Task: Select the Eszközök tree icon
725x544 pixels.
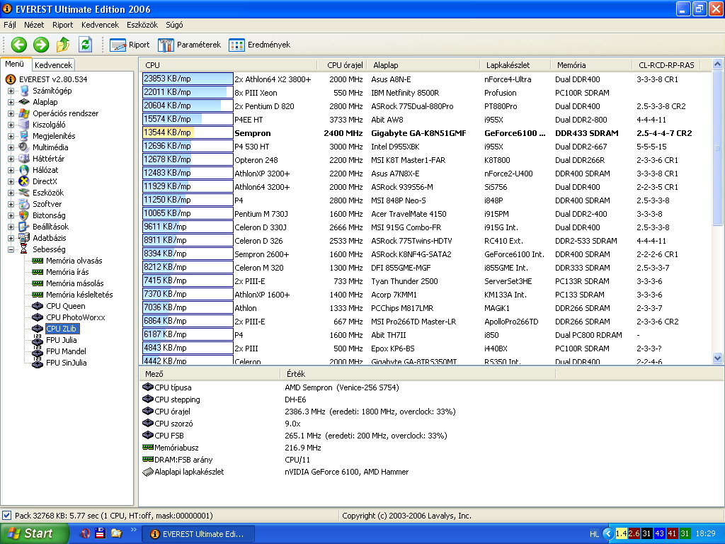Action: tap(23, 193)
